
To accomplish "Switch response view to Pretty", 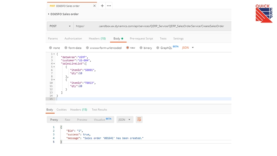I will 54,120.
